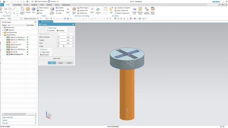Open the Render ribbon tab
The width and height of the screenshot is (228, 128).
click(x=49, y=5)
